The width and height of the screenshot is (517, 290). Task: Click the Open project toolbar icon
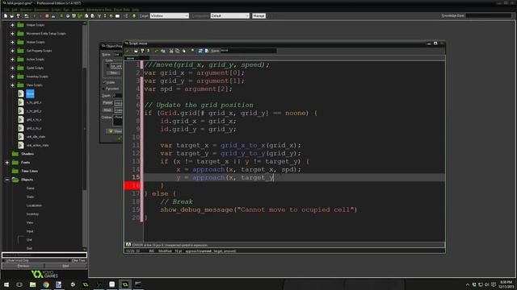pos(12,16)
